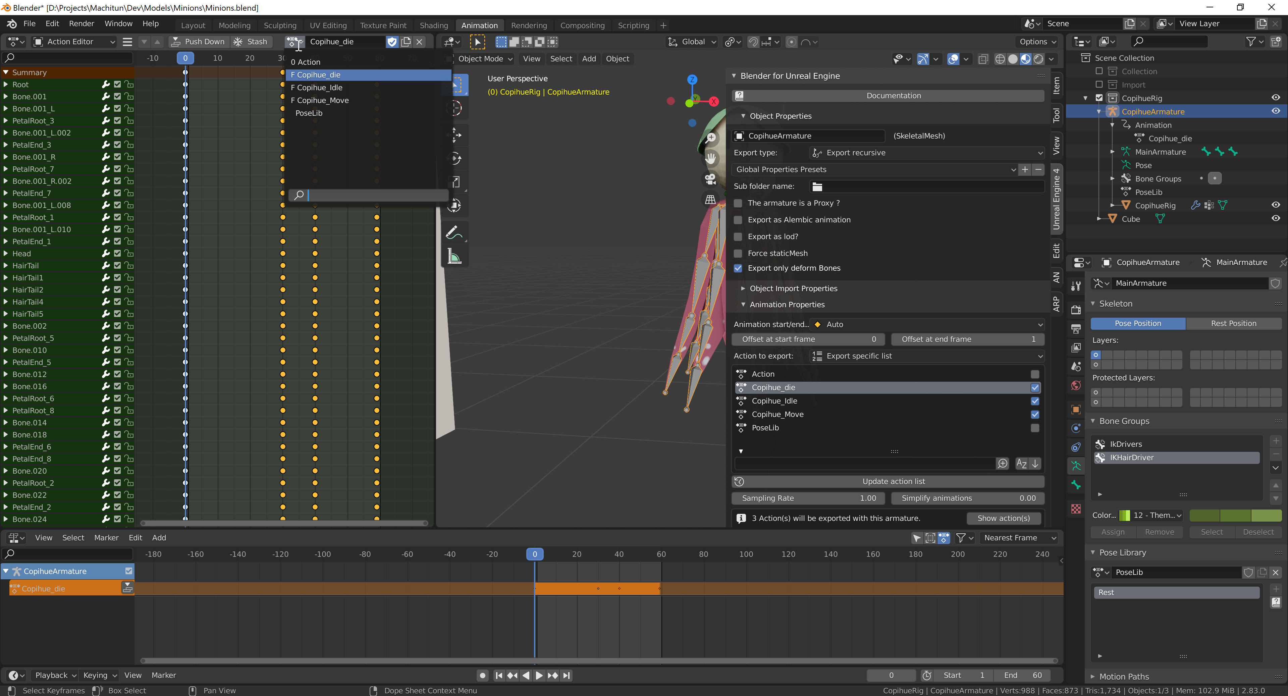
Task: Sort the export action list alphabetically (Az icon)
Action: [x=1021, y=464]
